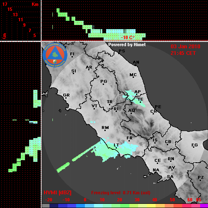Screen dimensions: 208x208
Task: Click the PS city label on the map
Action: 122,51
